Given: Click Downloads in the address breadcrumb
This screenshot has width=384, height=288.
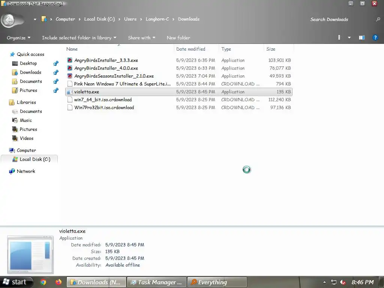Looking at the screenshot, I should pyautogui.click(x=189, y=19).
